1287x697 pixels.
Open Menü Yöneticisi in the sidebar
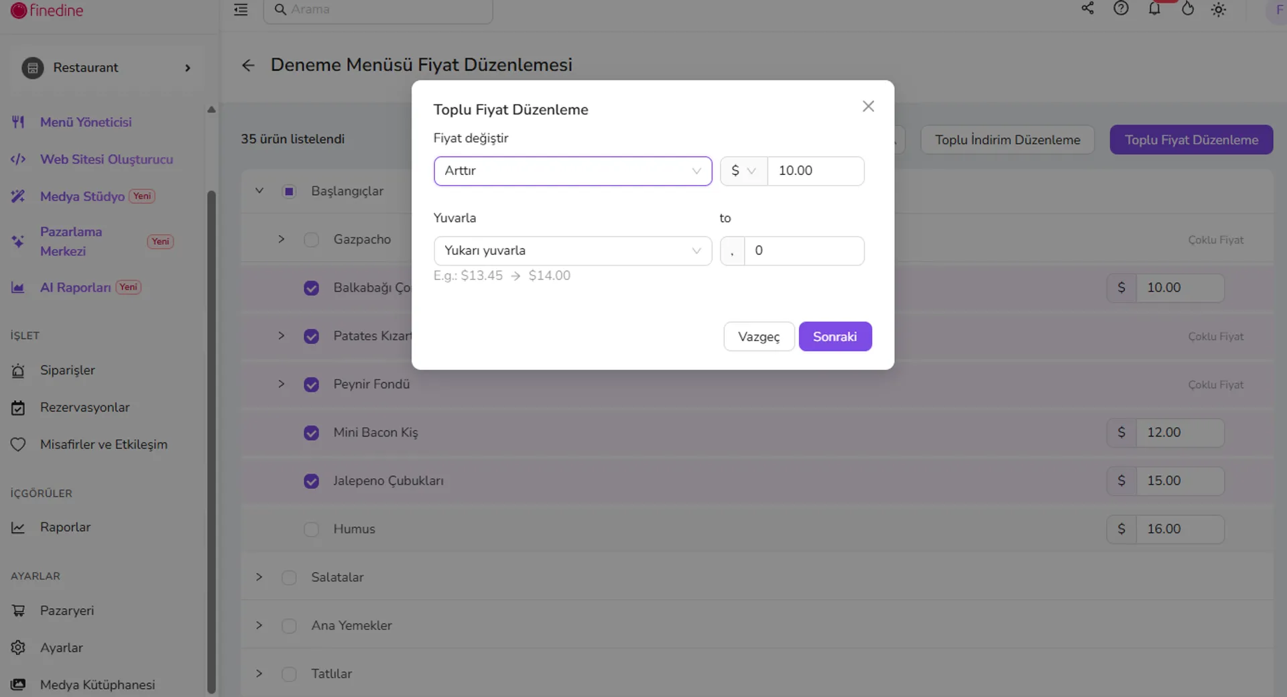point(86,122)
